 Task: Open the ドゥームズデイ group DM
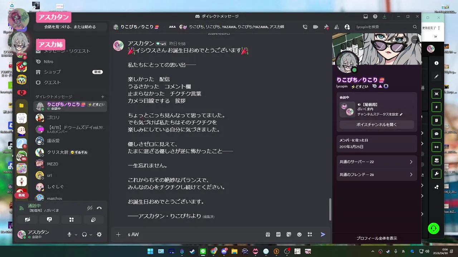pyautogui.click(x=70, y=129)
